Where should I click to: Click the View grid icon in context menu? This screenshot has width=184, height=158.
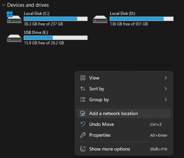click(83, 78)
